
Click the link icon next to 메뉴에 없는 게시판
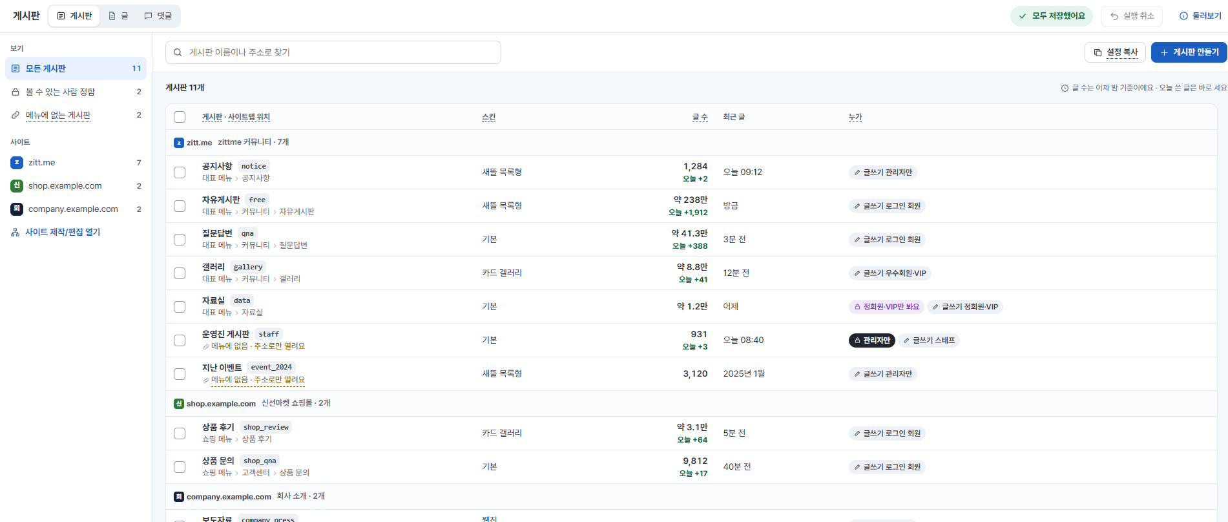(16, 115)
